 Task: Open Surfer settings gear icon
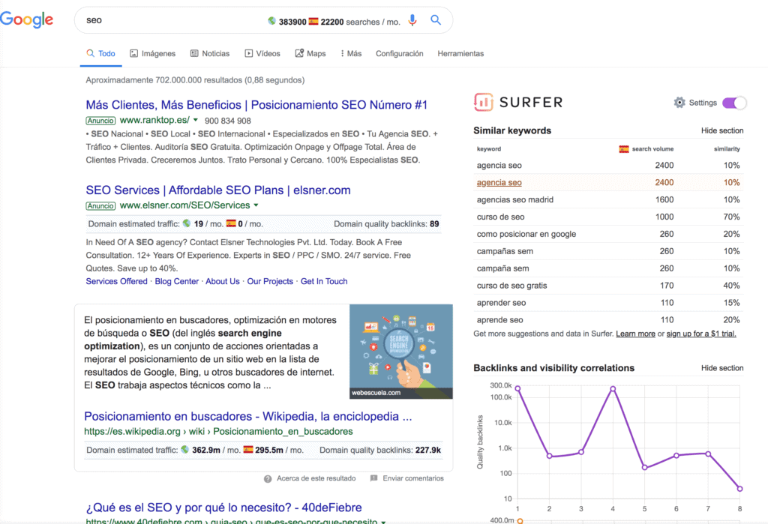click(679, 103)
